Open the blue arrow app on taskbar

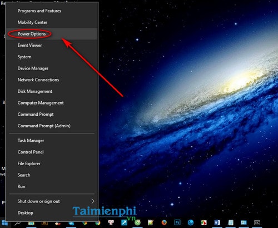pos(124,222)
